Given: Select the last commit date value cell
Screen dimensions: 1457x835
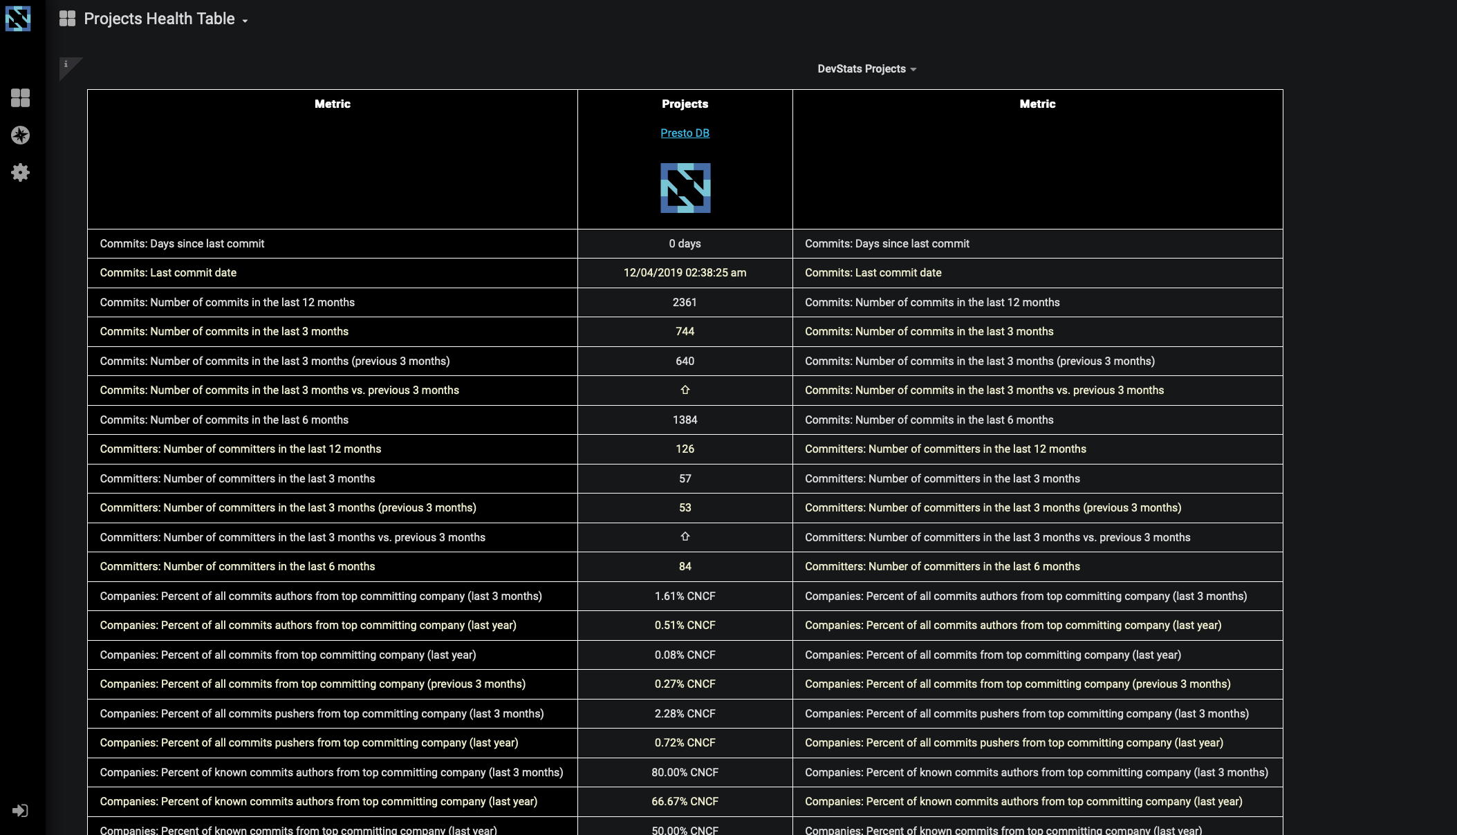Looking at the screenshot, I should 685,272.
